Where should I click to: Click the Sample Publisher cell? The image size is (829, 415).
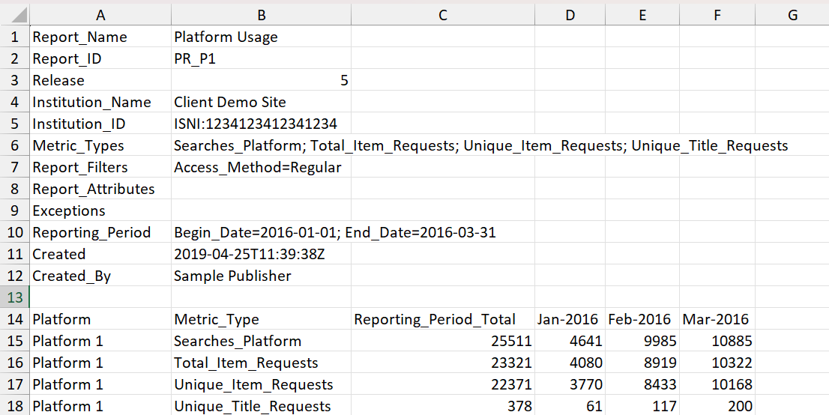(261, 276)
